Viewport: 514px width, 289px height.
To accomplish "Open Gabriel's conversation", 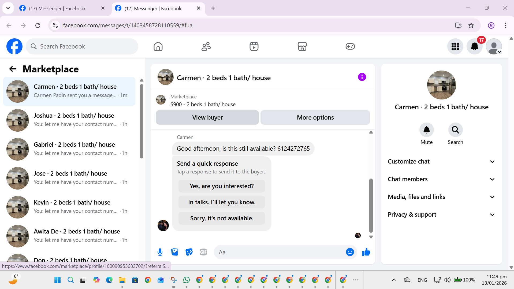I will click(x=69, y=149).
